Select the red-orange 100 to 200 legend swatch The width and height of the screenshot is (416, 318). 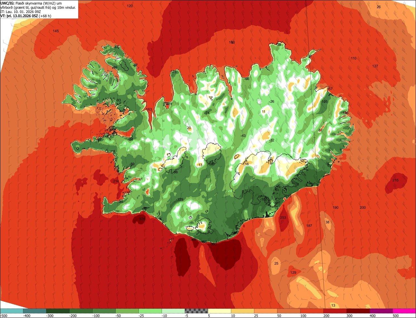click(x=312, y=311)
